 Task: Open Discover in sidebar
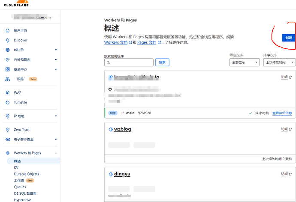click(21, 40)
